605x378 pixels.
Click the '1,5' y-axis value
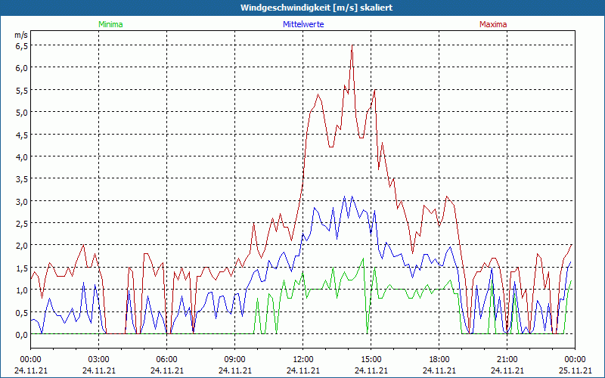(x=22, y=268)
